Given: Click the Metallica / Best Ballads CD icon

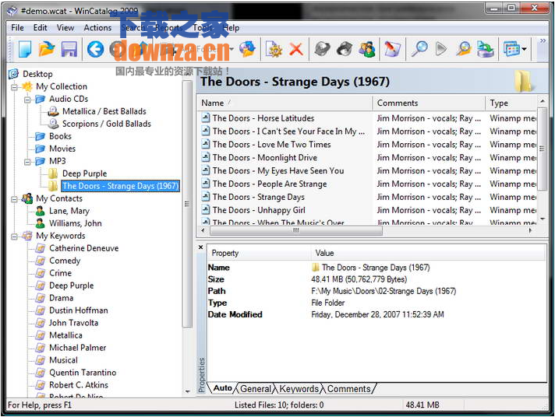Looking at the screenshot, I should (54, 111).
